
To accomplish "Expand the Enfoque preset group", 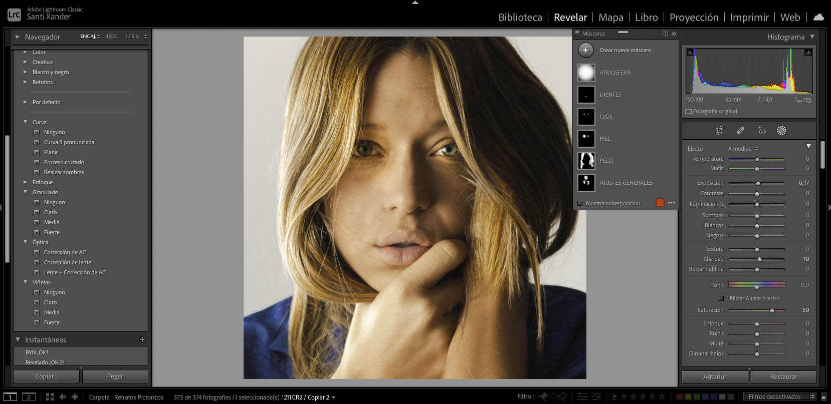I will (25, 182).
